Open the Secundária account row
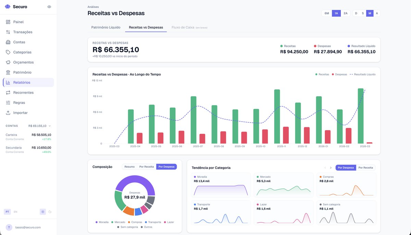 28,150
